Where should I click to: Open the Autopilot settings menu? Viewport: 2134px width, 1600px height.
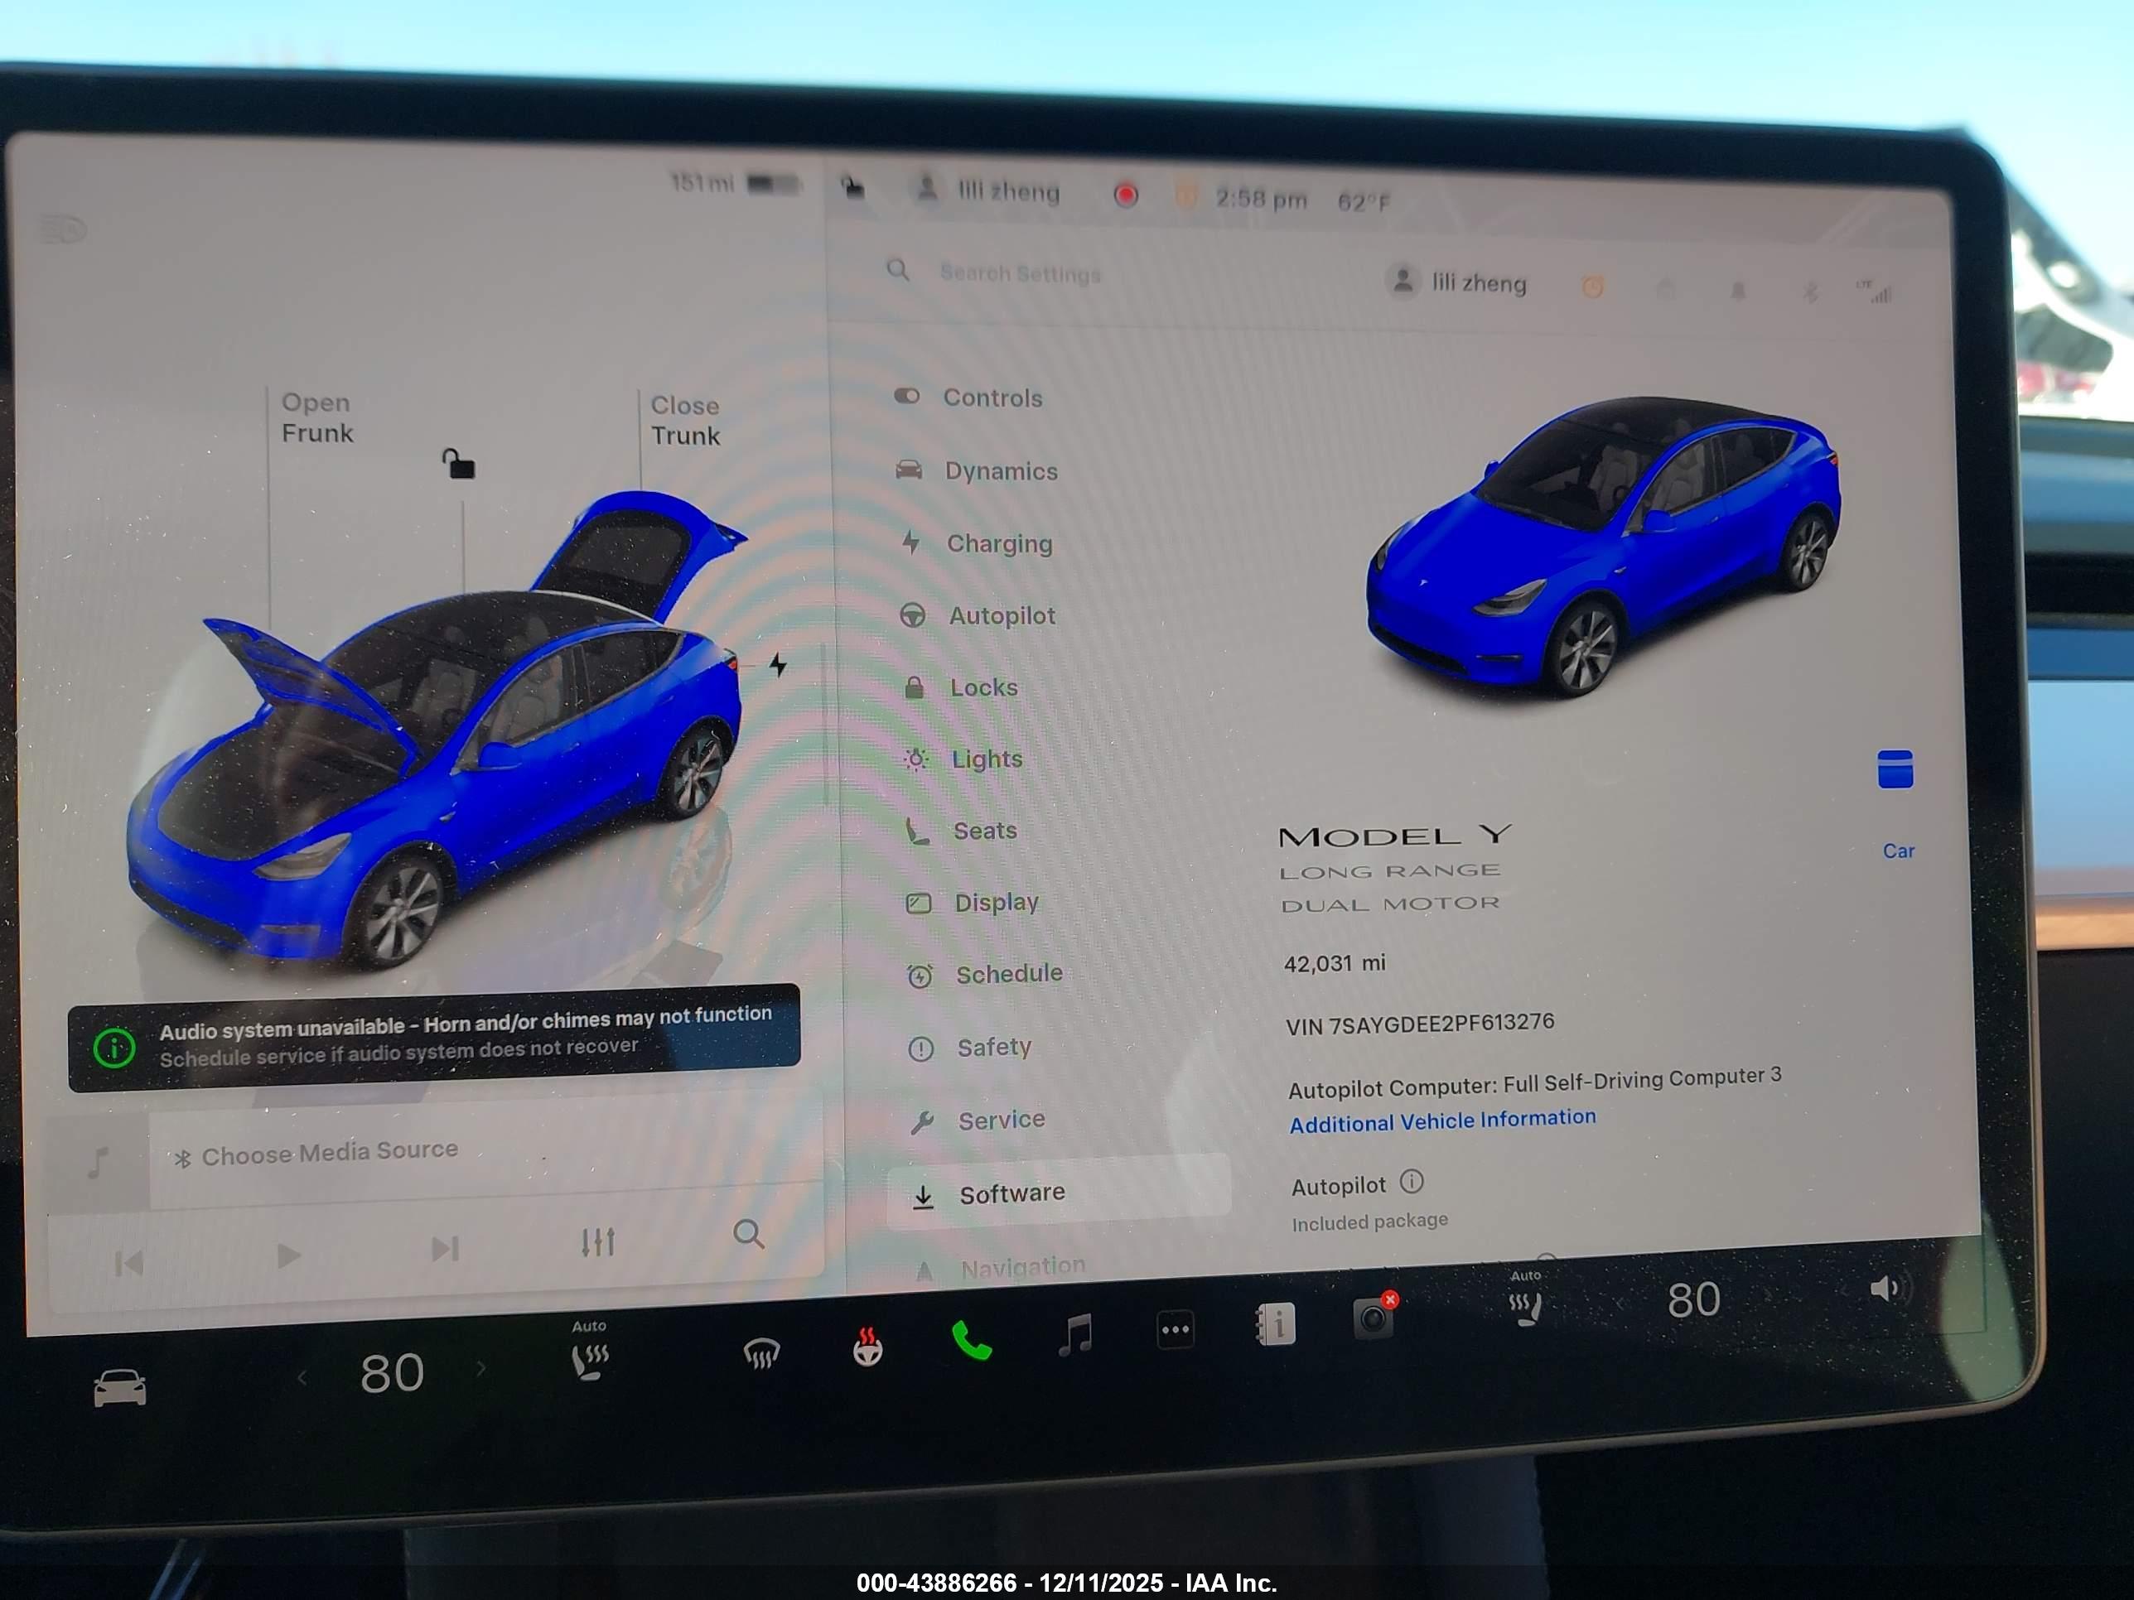(978, 615)
